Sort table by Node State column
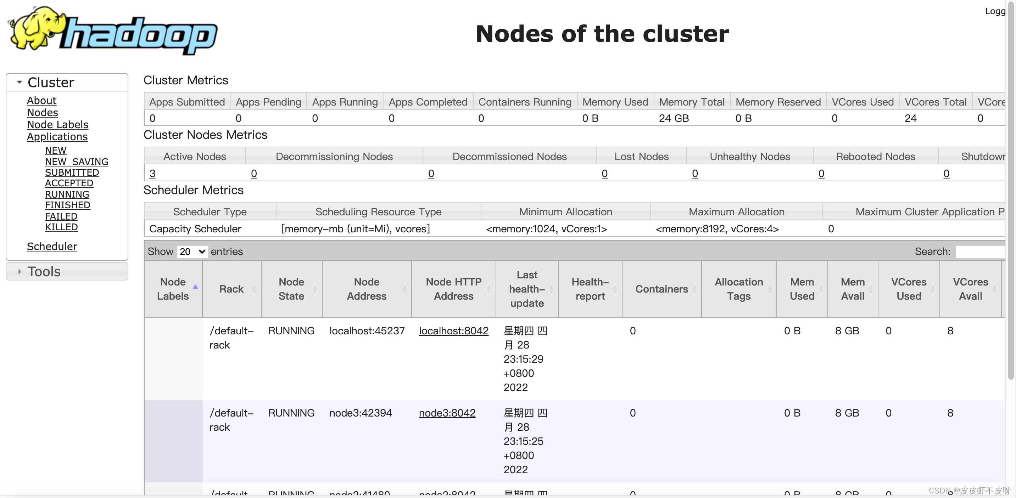1016x498 pixels. coord(292,289)
